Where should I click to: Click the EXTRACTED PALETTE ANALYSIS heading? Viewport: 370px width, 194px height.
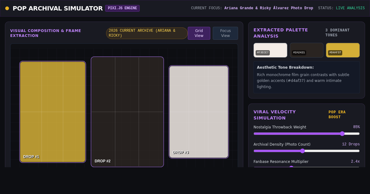(281, 33)
